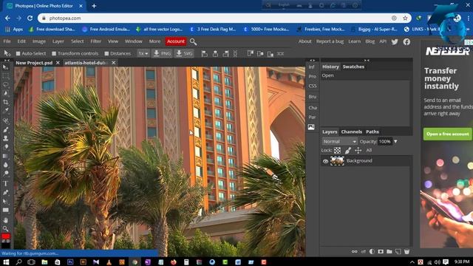This screenshot has width=473, height=266.
Task: Select the Type tool
Action: coord(5,183)
